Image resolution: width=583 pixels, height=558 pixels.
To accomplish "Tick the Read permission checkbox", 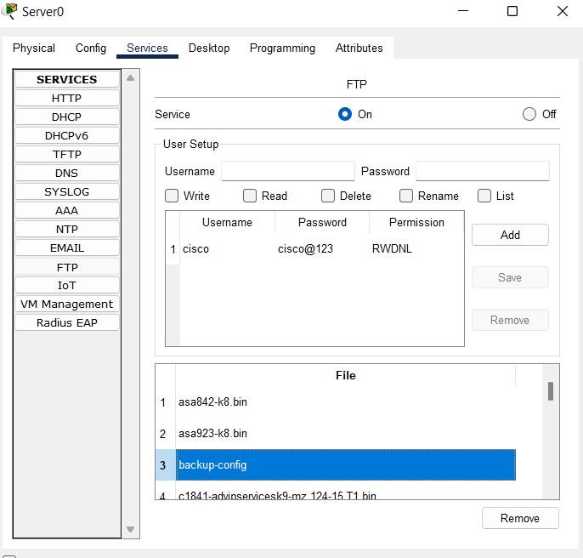I will 250,196.
